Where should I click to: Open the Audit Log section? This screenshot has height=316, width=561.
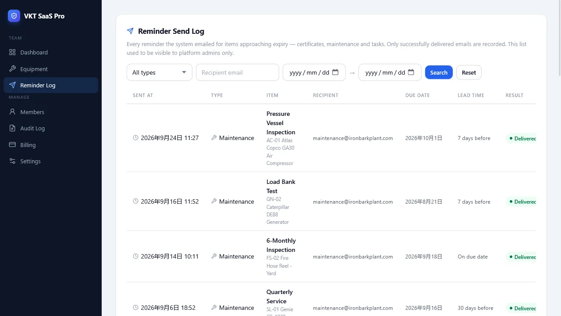tap(51, 128)
